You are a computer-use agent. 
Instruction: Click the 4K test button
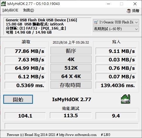click(71, 59)
